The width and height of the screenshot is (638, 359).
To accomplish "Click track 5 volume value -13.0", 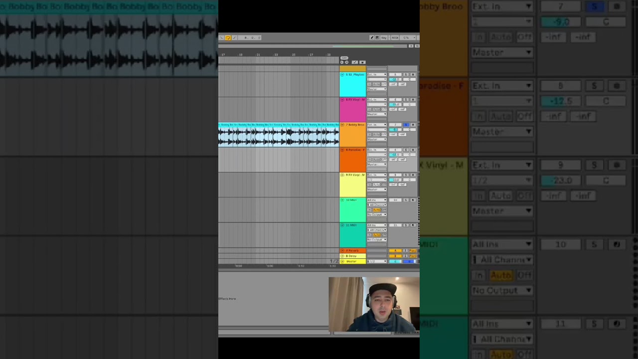I will click(395, 79).
